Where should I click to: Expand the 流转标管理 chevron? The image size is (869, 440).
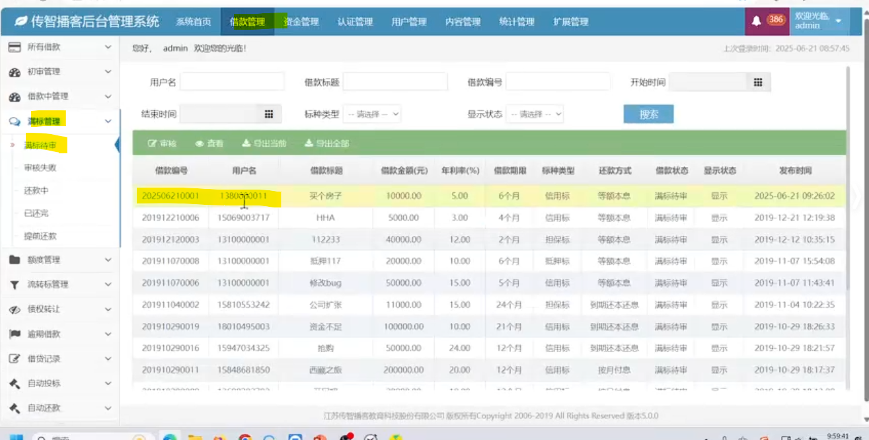coord(108,285)
